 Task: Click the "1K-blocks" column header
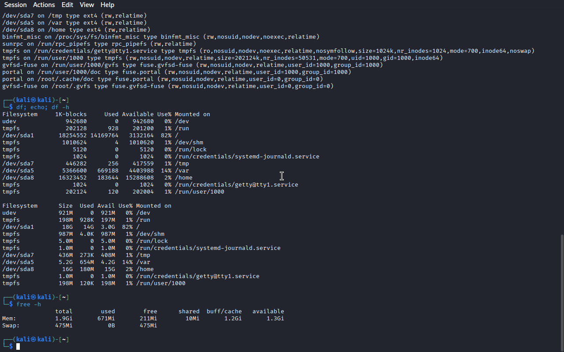(71, 114)
